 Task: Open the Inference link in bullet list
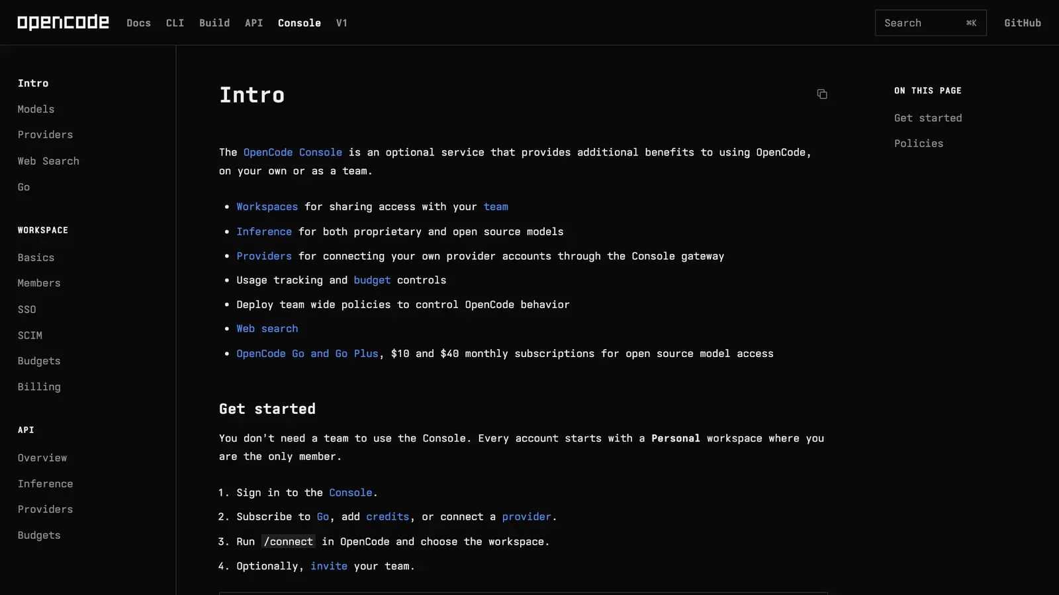[x=264, y=232]
